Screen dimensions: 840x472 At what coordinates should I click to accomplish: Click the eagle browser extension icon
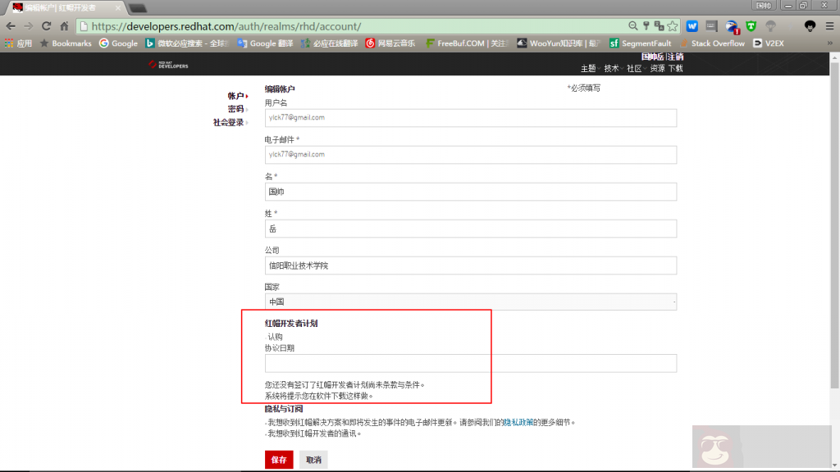click(731, 25)
